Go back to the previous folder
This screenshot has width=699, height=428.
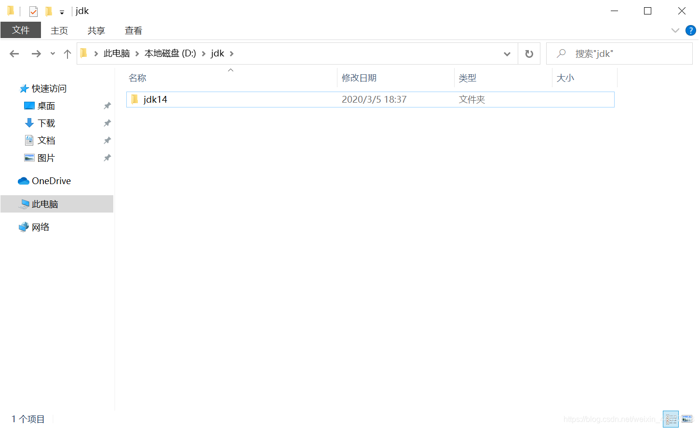click(14, 53)
